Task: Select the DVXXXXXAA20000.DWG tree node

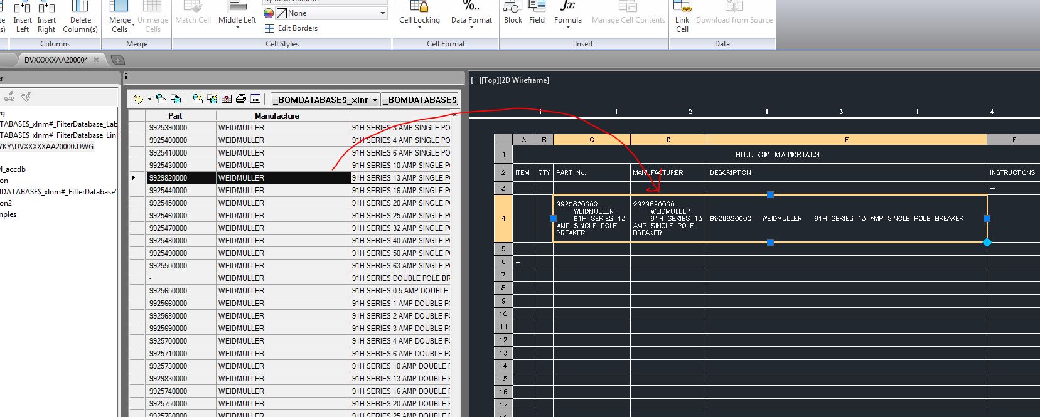Action: coord(46,147)
